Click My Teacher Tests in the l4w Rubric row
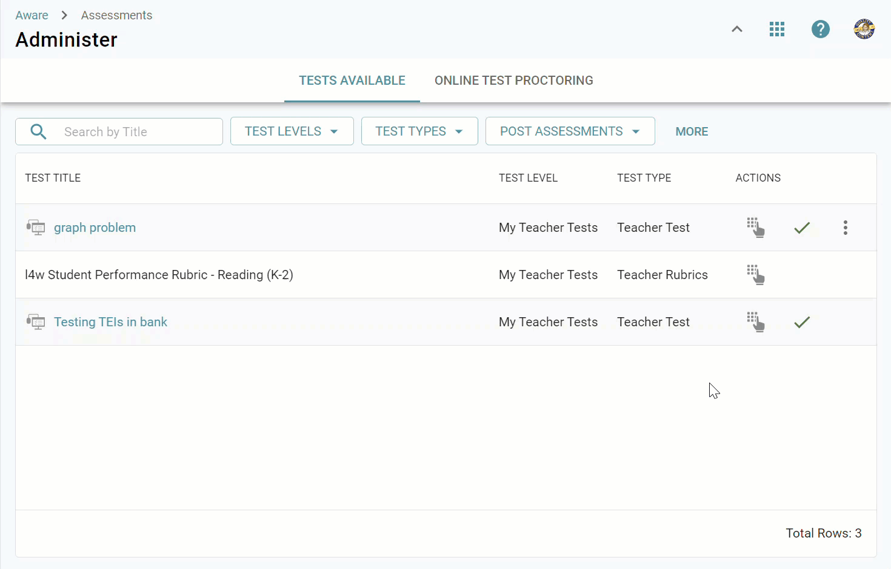This screenshot has width=891, height=569. point(548,275)
